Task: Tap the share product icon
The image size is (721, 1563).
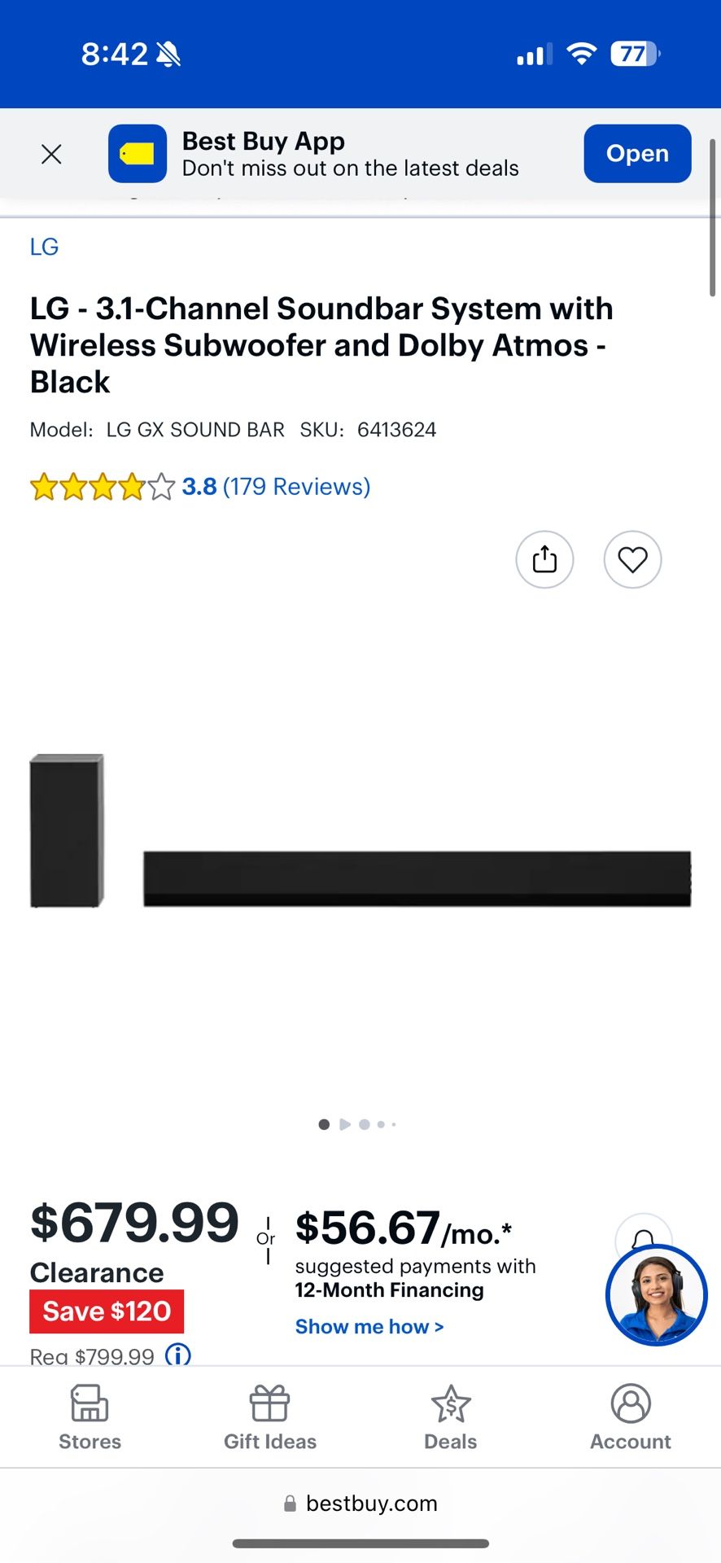Action: [544, 559]
